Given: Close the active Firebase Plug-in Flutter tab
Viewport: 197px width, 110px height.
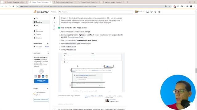Looking at the screenshot, I should click(51, 2).
